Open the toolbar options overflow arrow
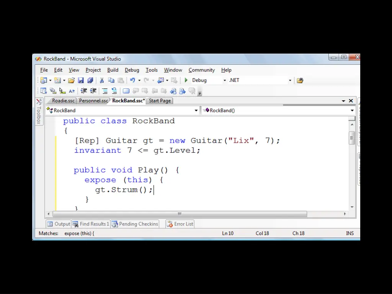This screenshot has width=392, height=294. (x=200, y=94)
